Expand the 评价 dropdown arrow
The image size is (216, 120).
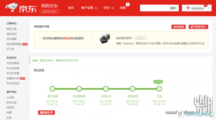pos(112,8)
